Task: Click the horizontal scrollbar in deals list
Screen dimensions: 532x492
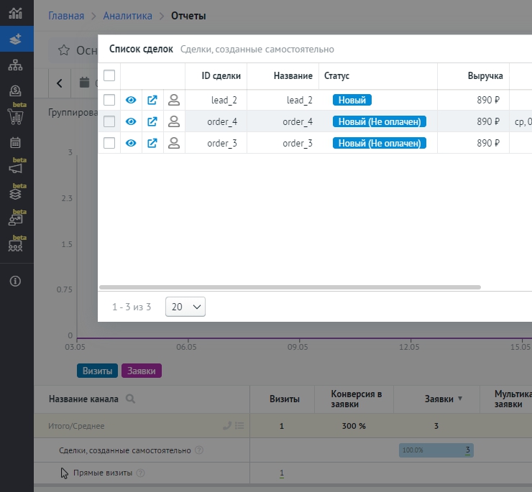Action: point(288,287)
